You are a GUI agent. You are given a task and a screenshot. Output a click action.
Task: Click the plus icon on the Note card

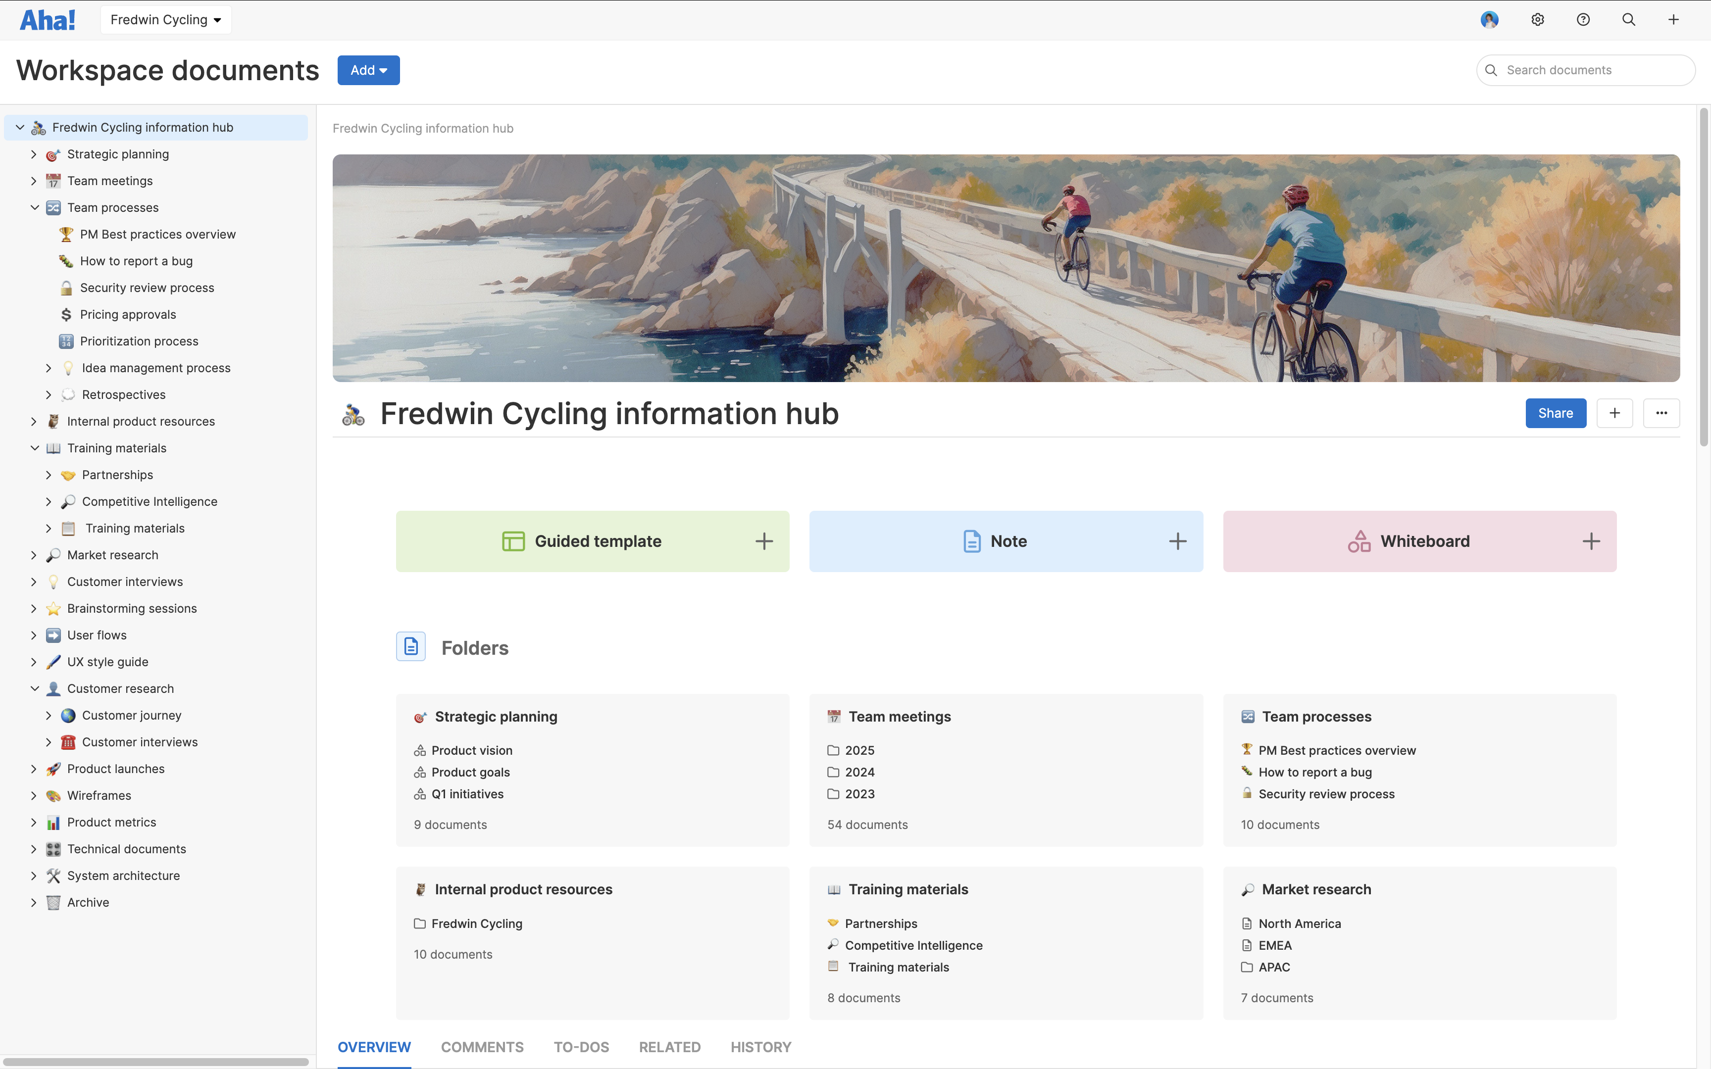pos(1177,541)
